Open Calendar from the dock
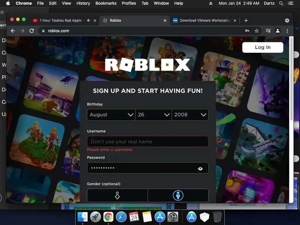Viewport: 300px width, 225px height. coord(134,217)
